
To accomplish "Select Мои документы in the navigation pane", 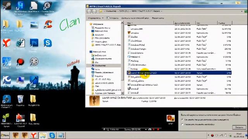I will [x=101, y=38].
